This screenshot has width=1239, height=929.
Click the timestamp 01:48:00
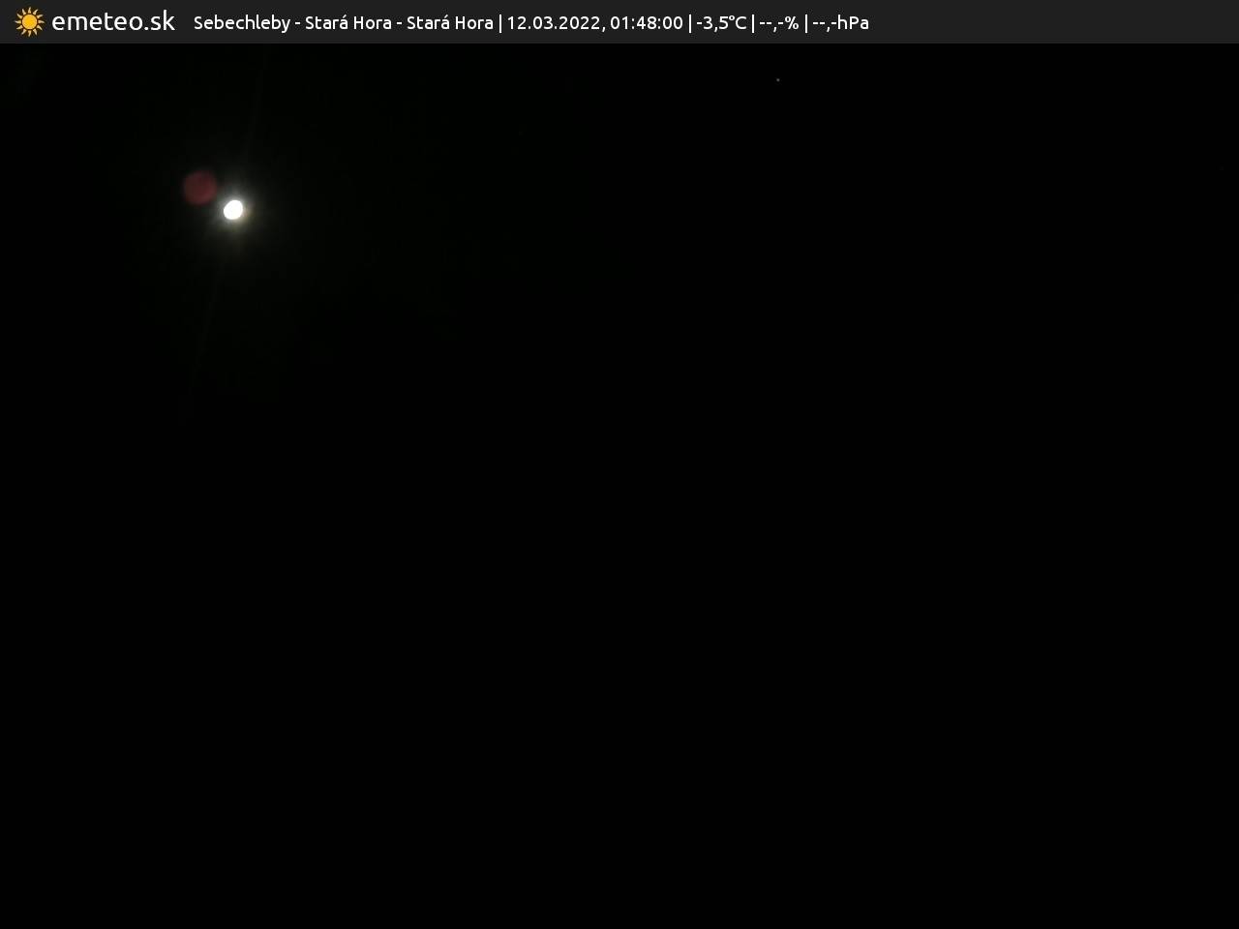[646, 22]
